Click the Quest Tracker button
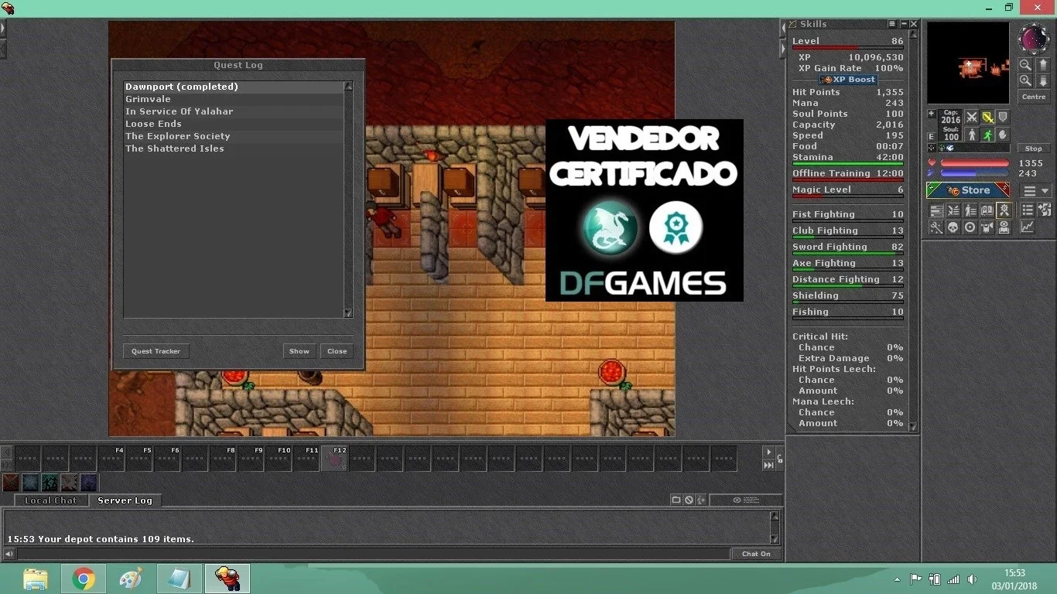 pos(156,351)
